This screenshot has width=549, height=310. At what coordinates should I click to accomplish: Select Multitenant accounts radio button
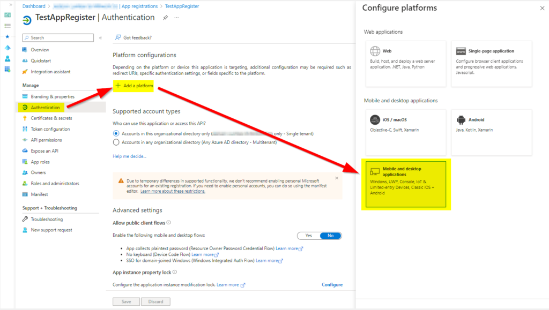click(x=116, y=142)
